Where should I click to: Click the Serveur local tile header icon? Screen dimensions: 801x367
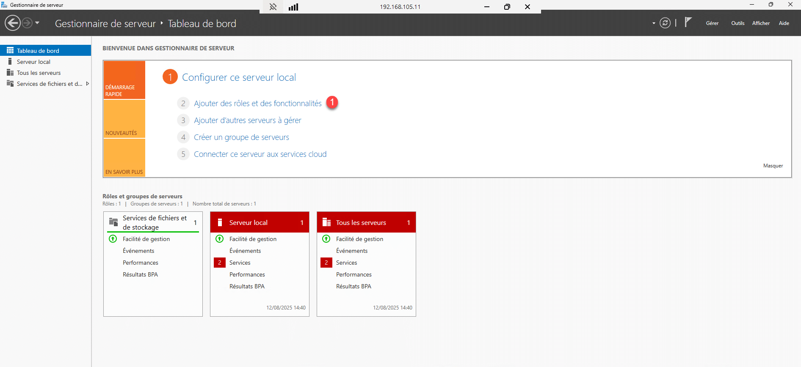pyautogui.click(x=220, y=222)
